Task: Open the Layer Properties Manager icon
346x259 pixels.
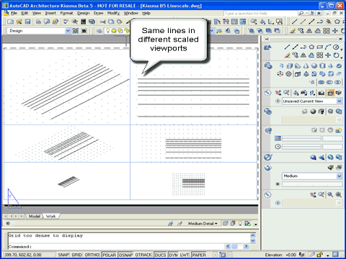Action: point(99,31)
